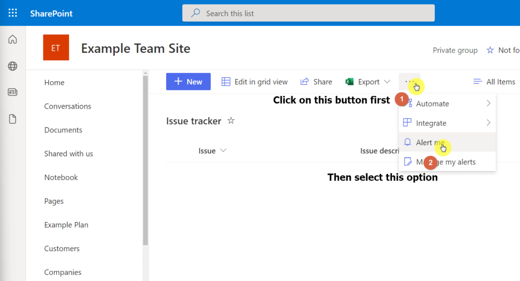Screen dimensions: 520x281
Task: Click the Integrate grid icon
Action: (x=407, y=123)
